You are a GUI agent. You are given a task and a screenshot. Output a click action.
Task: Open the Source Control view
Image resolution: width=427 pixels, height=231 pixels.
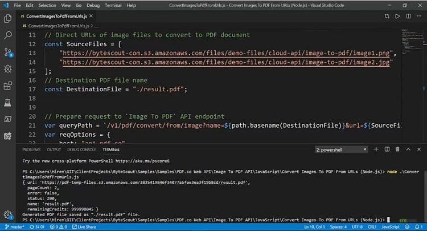point(8,52)
